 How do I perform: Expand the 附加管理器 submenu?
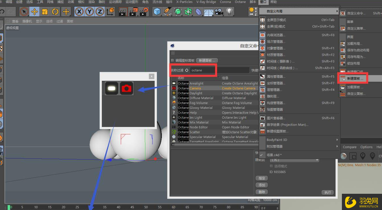(299, 146)
